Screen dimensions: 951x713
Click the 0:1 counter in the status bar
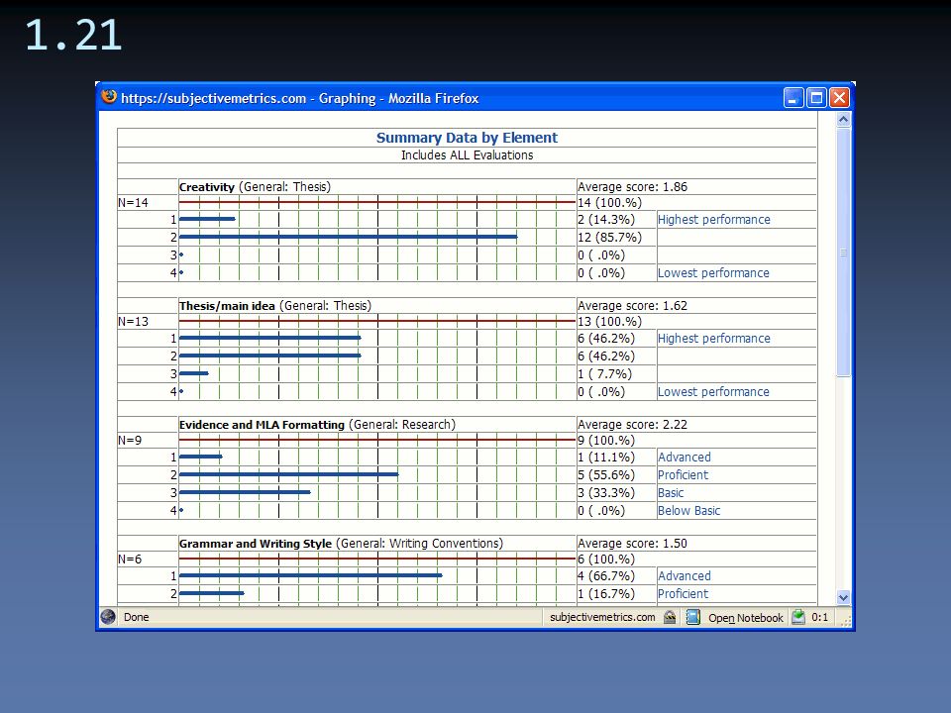click(x=820, y=617)
